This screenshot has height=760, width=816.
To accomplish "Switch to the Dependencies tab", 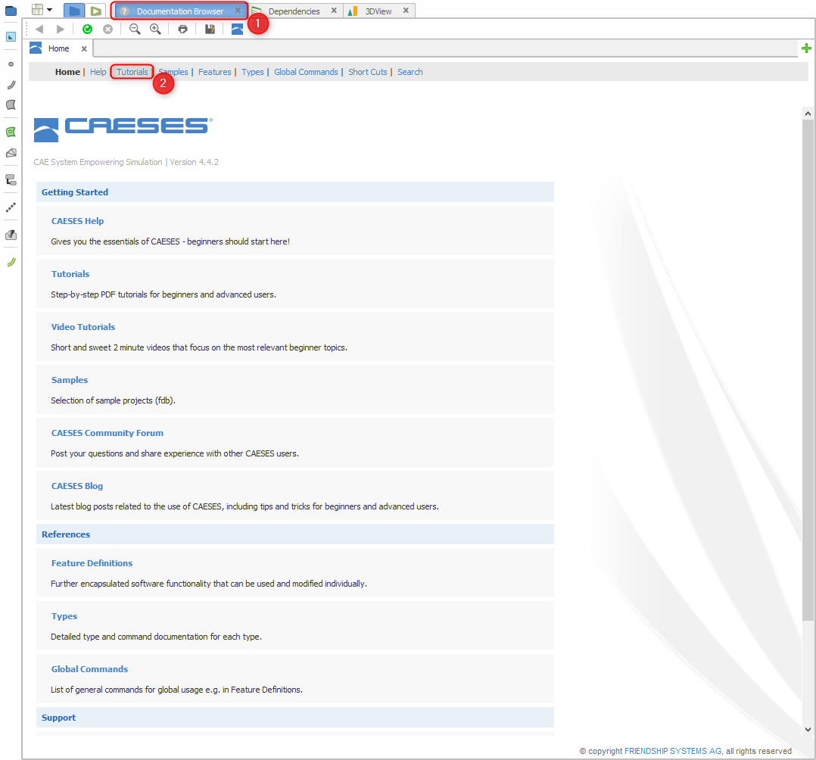I will [x=294, y=11].
